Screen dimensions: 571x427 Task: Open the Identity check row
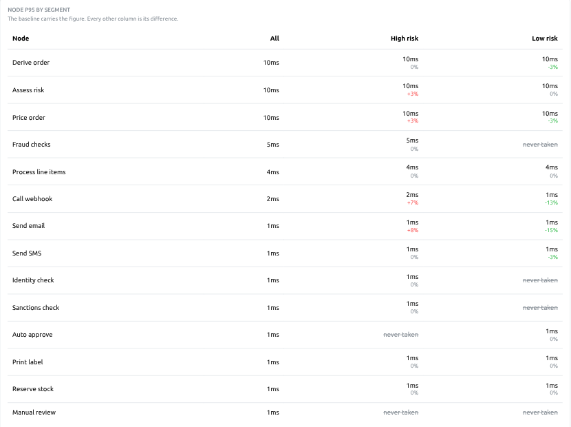pos(285,280)
